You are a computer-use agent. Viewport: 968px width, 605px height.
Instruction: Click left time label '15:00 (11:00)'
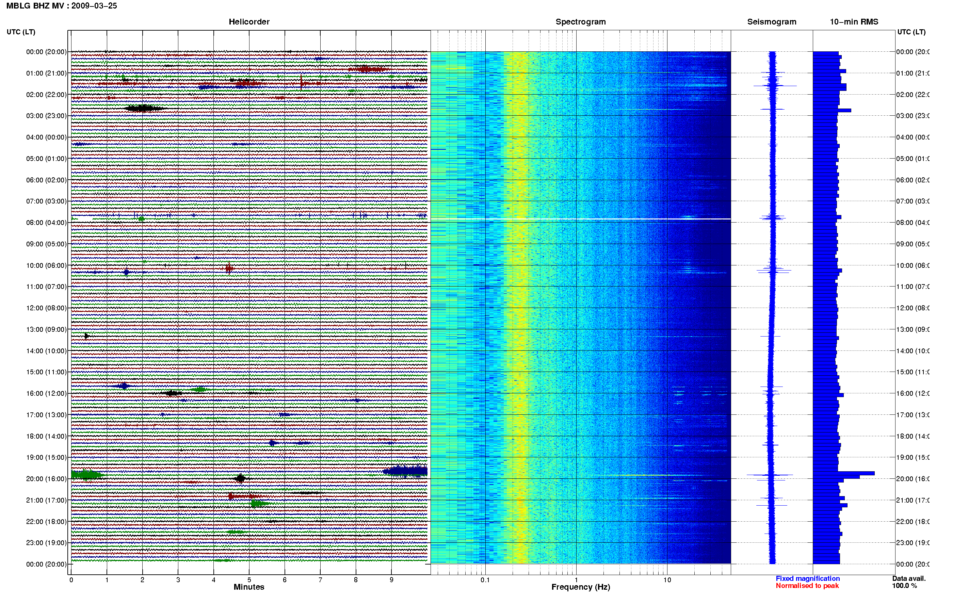tap(46, 372)
